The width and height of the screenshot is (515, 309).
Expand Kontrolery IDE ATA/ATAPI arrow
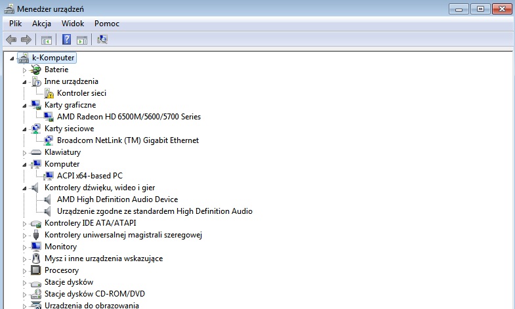point(24,224)
